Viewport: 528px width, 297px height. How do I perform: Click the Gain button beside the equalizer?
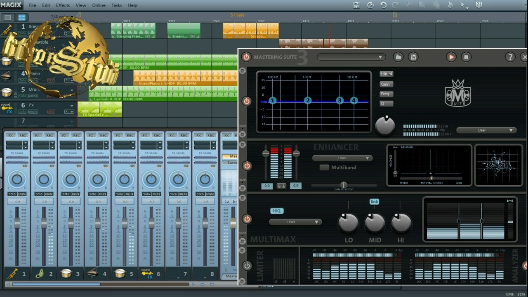[x=386, y=84]
